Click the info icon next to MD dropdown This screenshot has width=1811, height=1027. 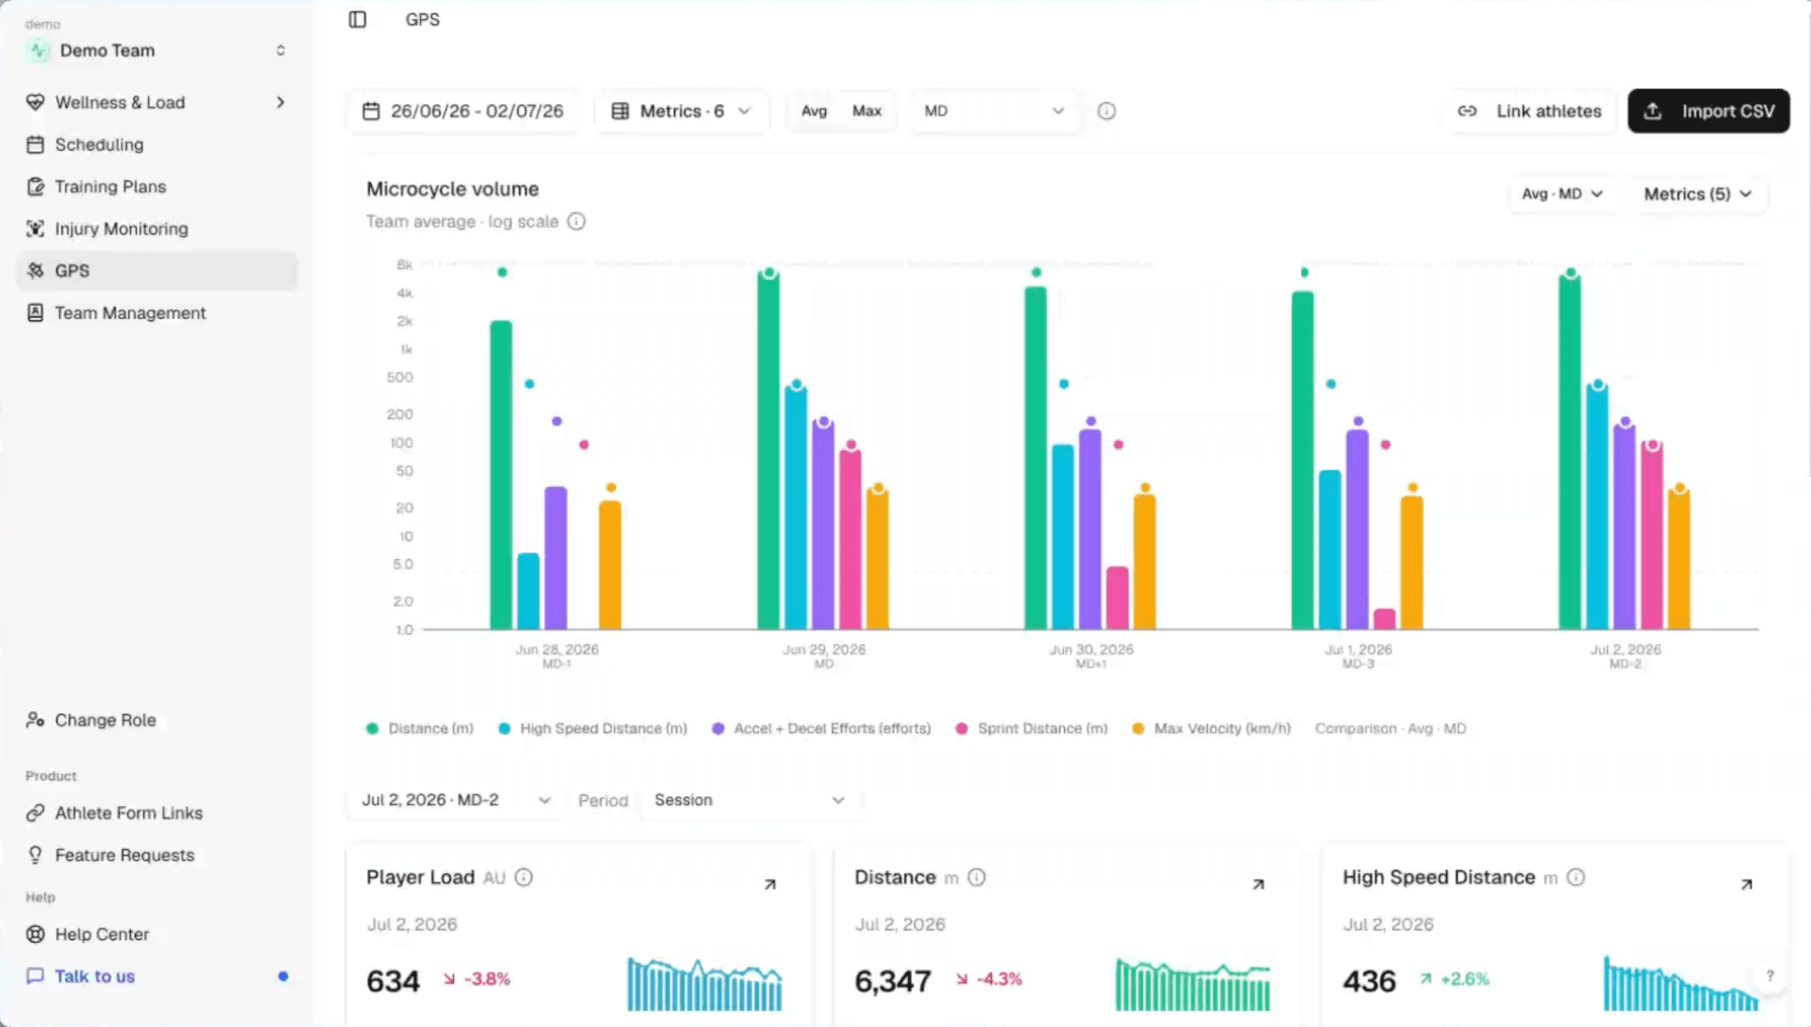[1106, 111]
